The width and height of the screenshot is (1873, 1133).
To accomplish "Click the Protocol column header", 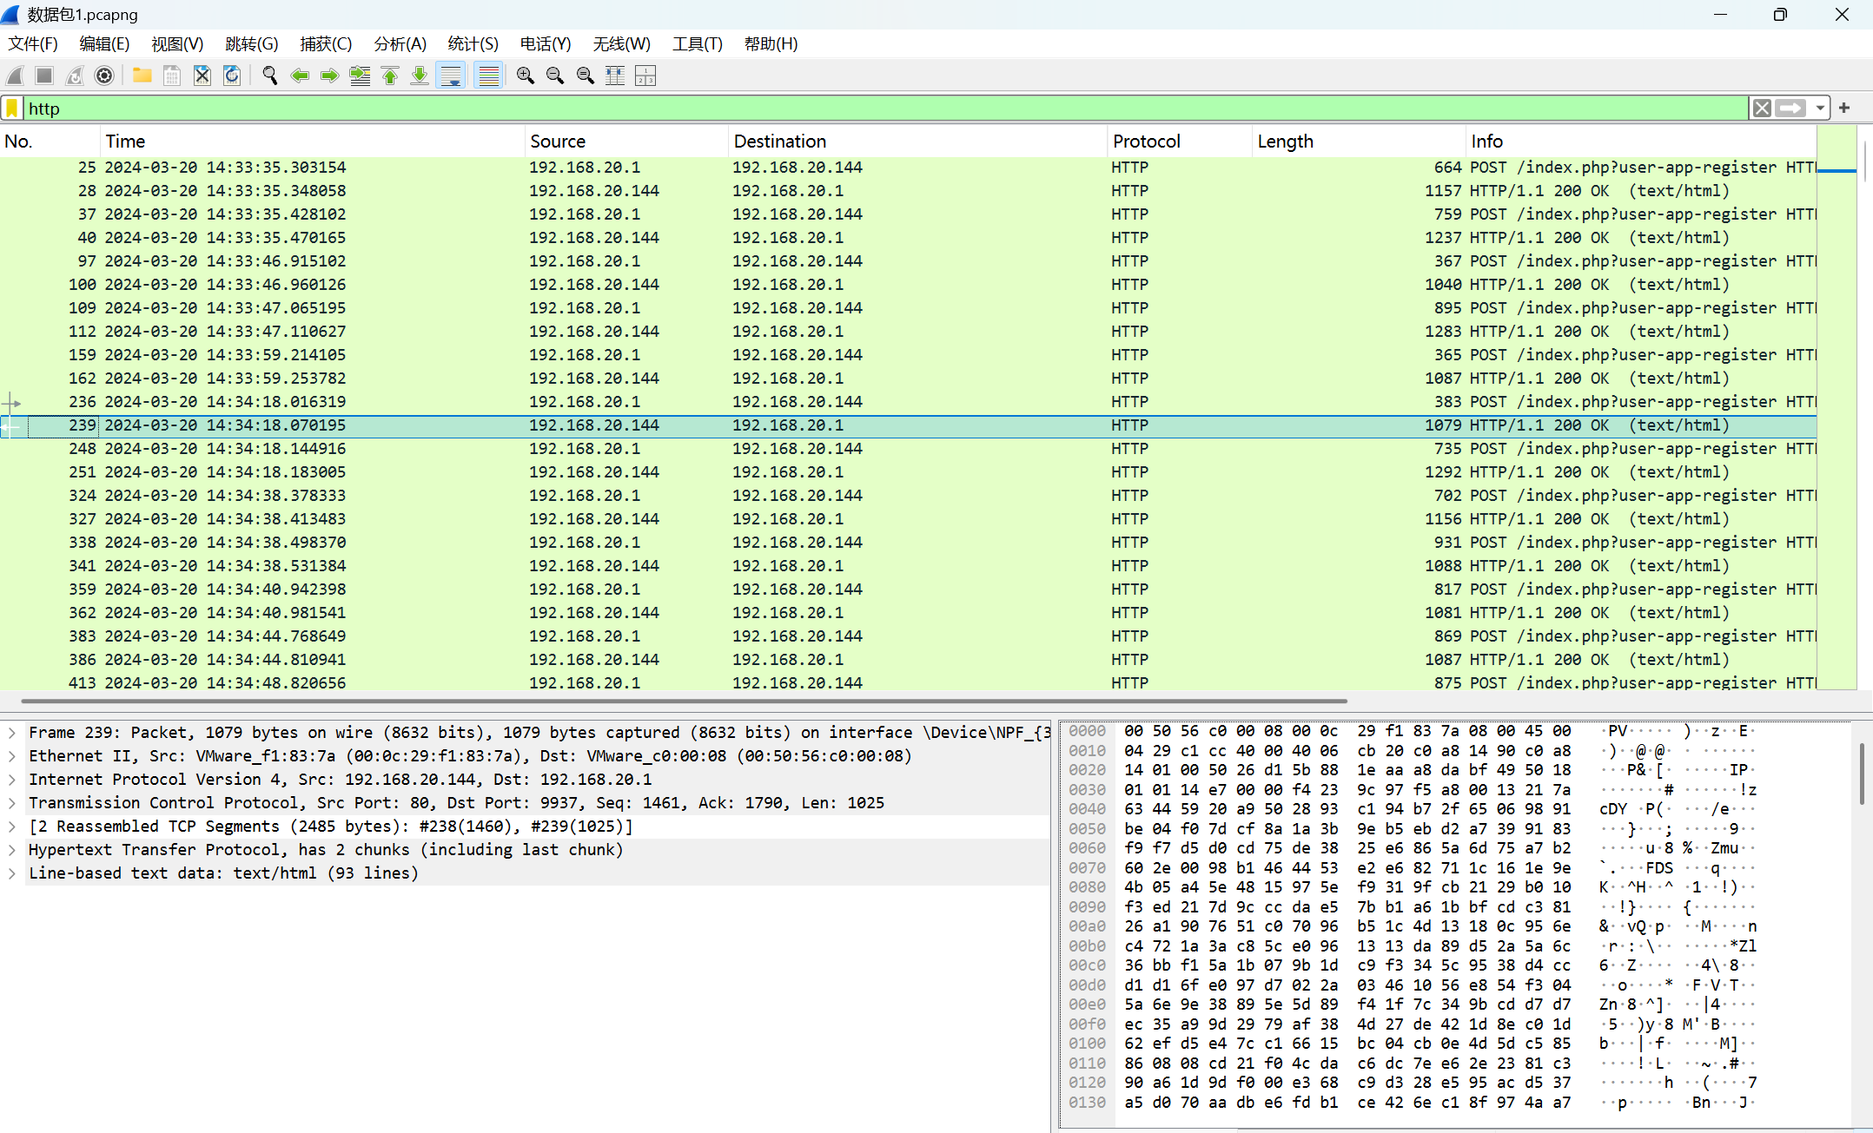I will (1146, 142).
